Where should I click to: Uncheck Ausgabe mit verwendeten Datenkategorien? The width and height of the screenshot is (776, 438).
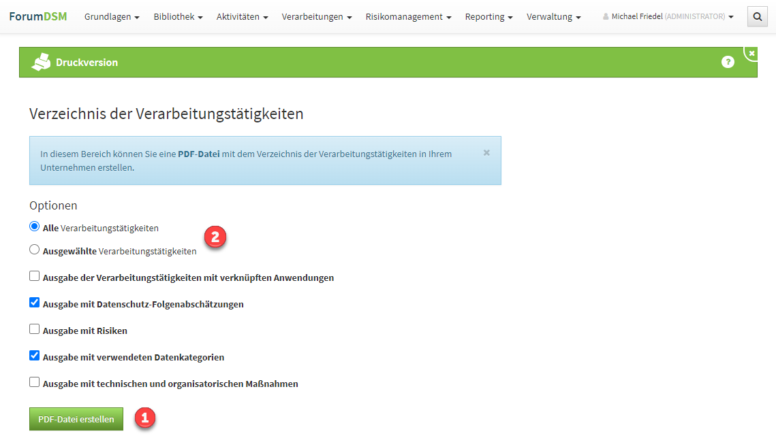pyautogui.click(x=34, y=355)
